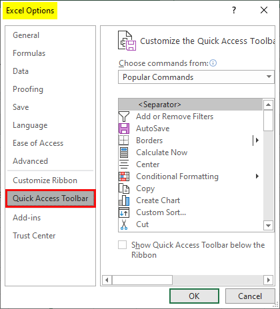The height and width of the screenshot is (309, 280).
Task: Click the Borders grid icon
Action: click(x=124, y=141)
